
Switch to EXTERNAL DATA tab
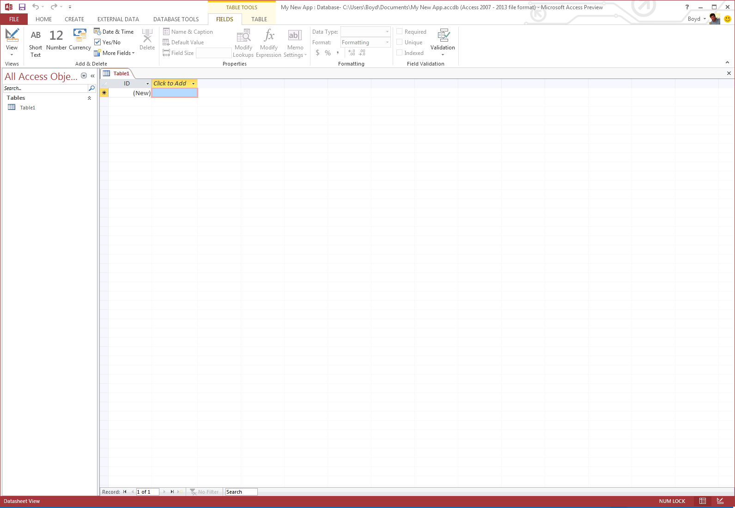point(118,19)
